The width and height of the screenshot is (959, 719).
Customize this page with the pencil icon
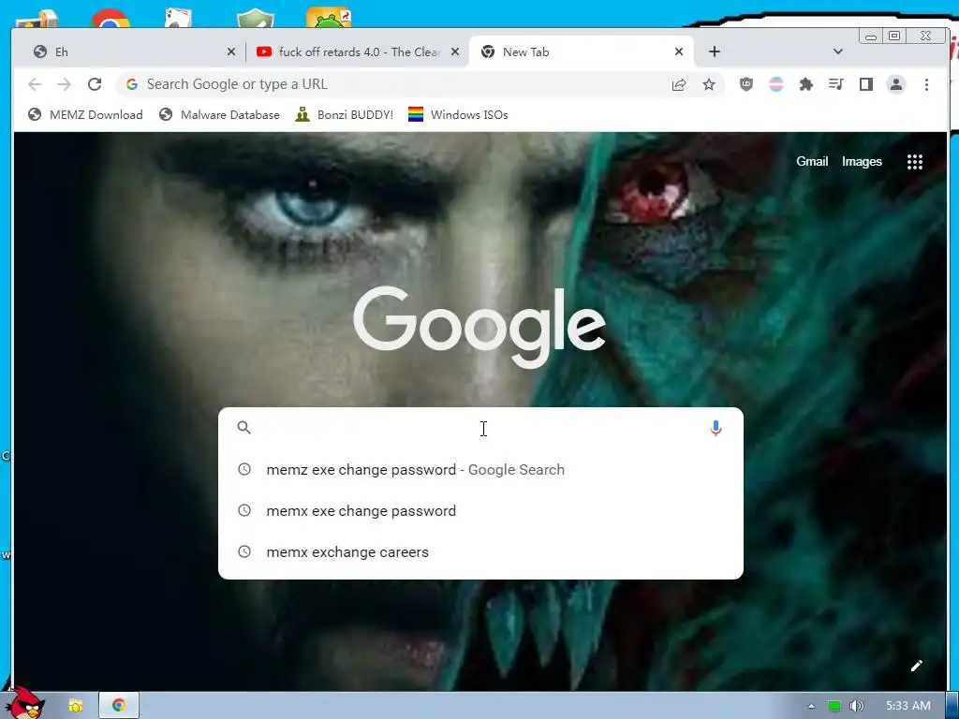tap(916, 666)
